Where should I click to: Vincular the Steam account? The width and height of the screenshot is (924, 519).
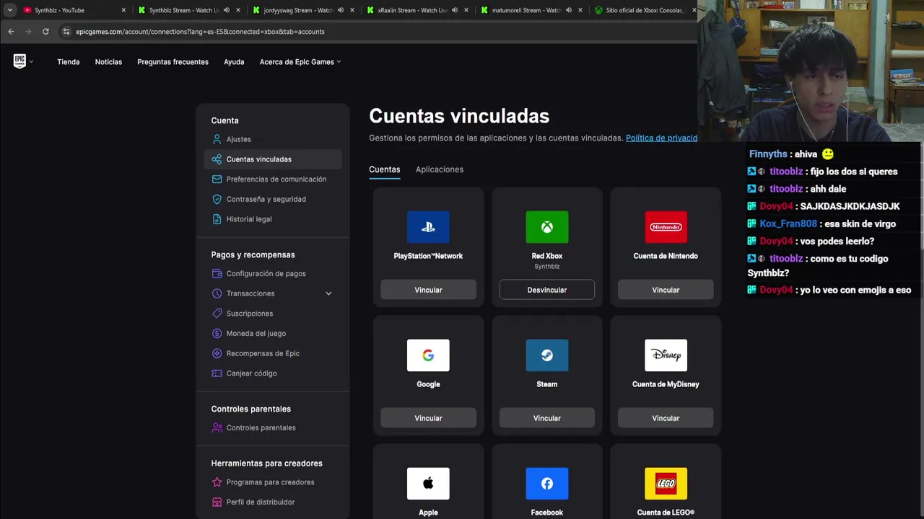click(x=547, y=418)
